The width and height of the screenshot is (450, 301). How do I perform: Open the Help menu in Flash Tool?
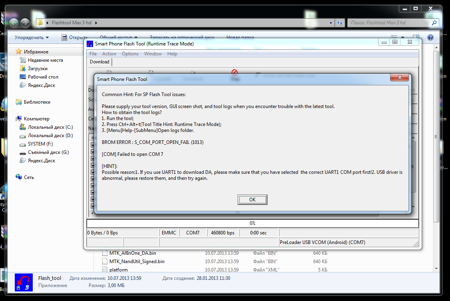coord(172,53)
